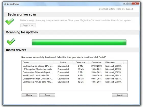Sort by the Driver date column header
This screenshot has height=107, width=143.
(x=96, y=63)
